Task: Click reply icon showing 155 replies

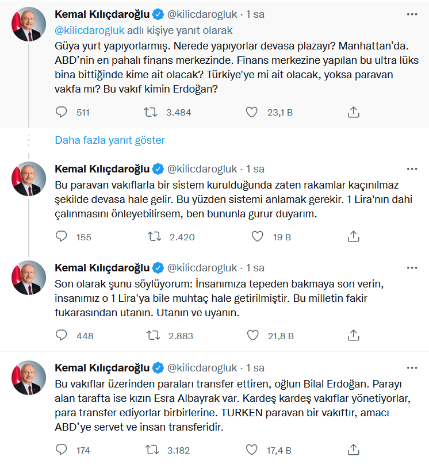Action: tap(61, 236)
